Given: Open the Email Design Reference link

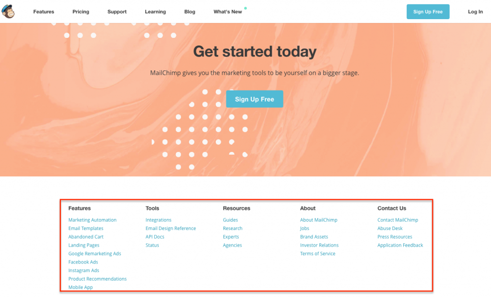Looking at the screenshot, I should click(x=171, y=228).
